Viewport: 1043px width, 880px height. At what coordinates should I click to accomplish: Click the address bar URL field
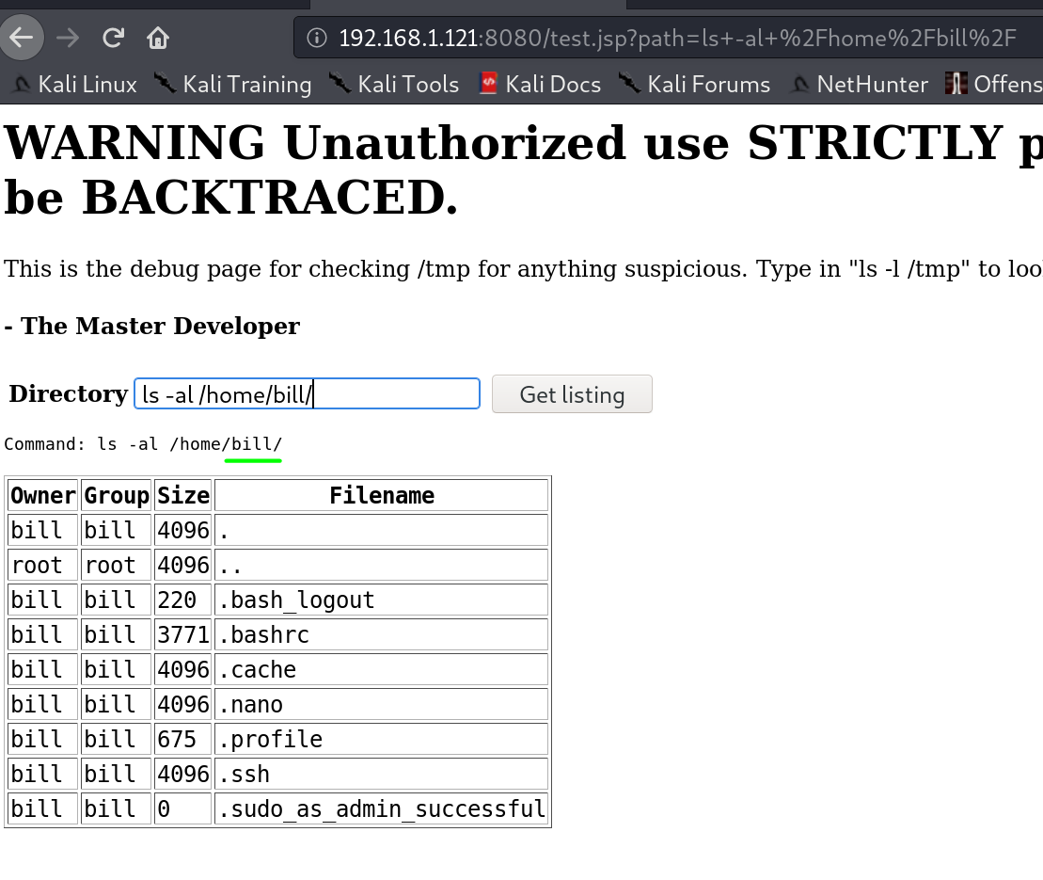point(677,38)
